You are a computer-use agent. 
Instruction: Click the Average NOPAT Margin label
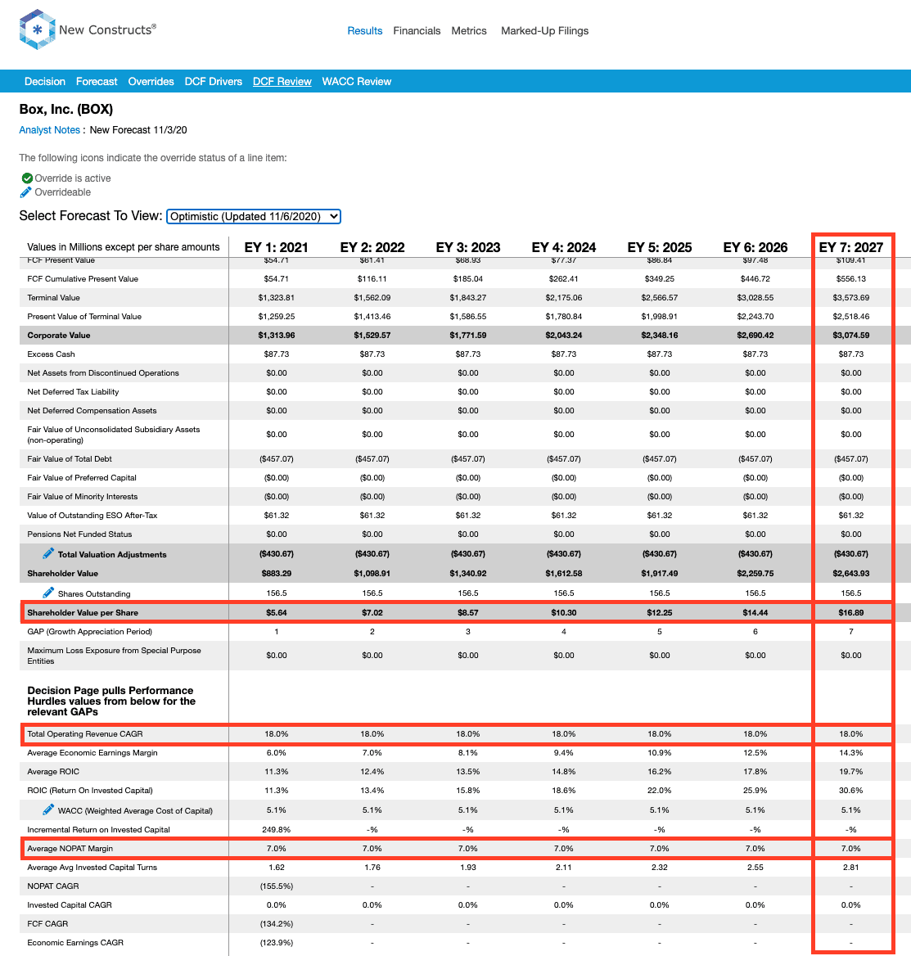pos(70,848)
